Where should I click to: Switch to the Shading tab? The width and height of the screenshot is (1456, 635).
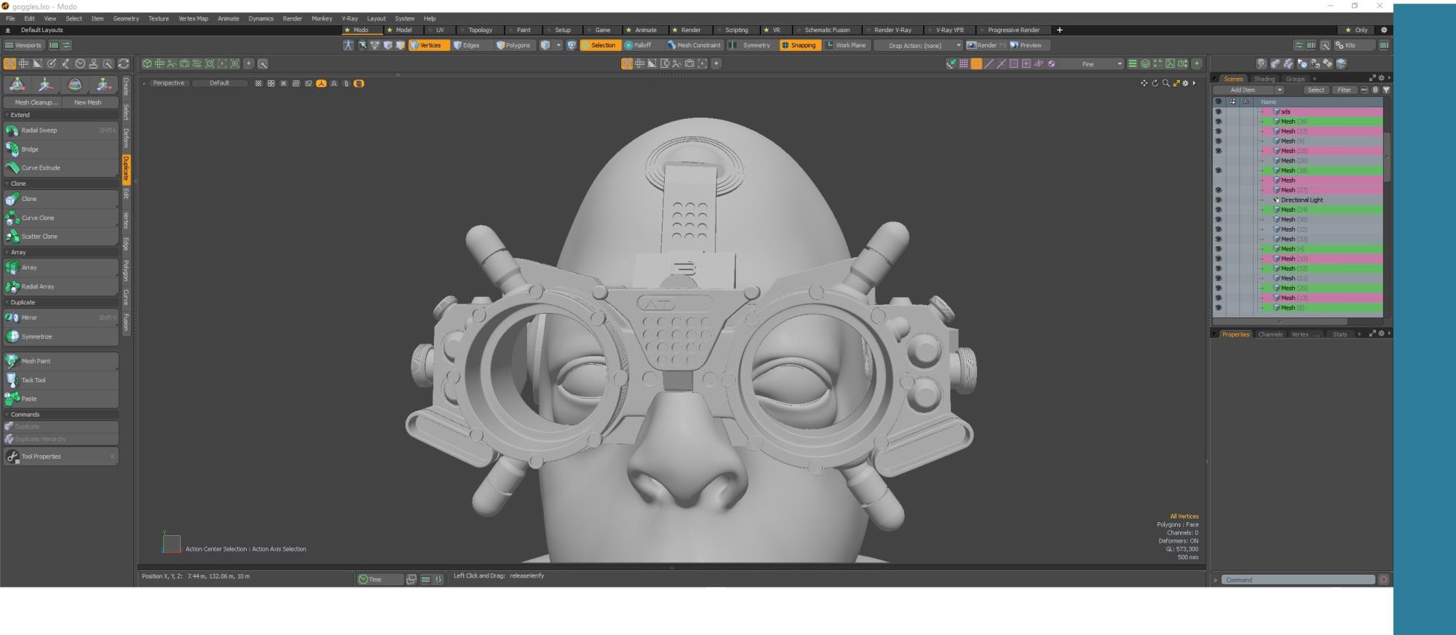[1265, 79]
